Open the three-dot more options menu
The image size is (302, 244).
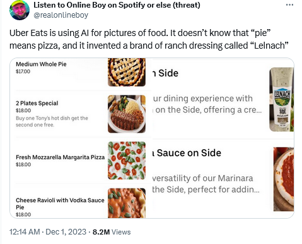pyautogui.click(x=289, y=5)
